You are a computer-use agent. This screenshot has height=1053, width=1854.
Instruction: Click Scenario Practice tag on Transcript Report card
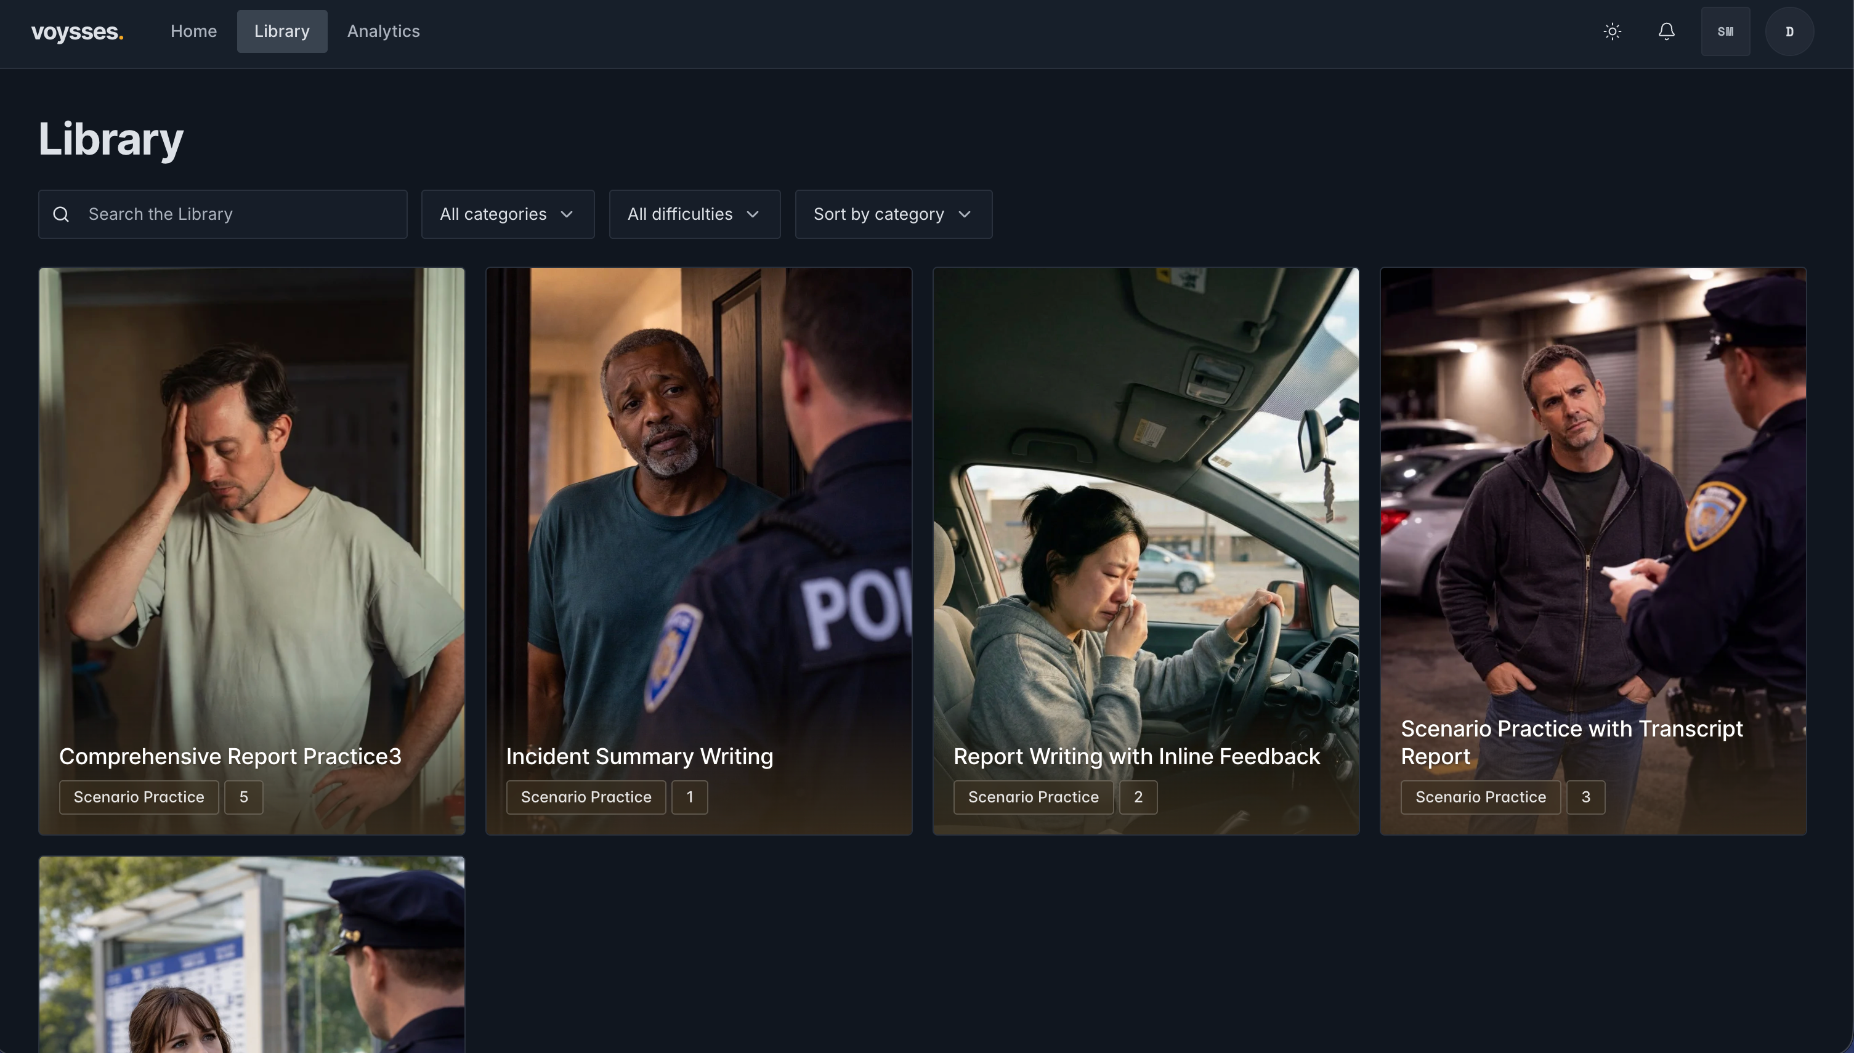point(1480,797)
